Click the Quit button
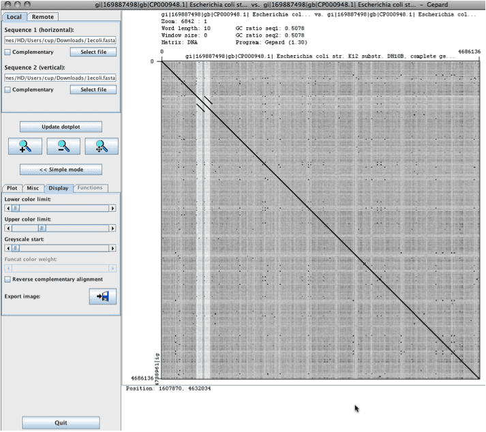The width and height of the screenshot is (486, 432). 61,422
